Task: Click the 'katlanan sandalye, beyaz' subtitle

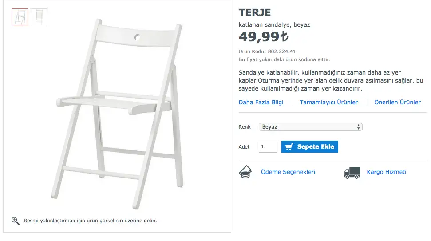Action: point(274,25)
